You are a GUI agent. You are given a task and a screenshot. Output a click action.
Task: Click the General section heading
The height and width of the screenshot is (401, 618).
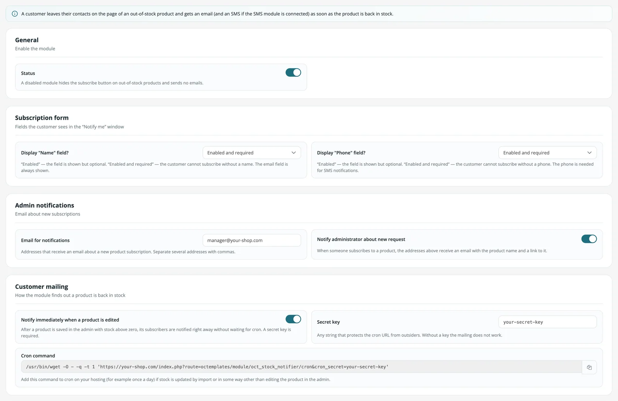click(27, 40)
